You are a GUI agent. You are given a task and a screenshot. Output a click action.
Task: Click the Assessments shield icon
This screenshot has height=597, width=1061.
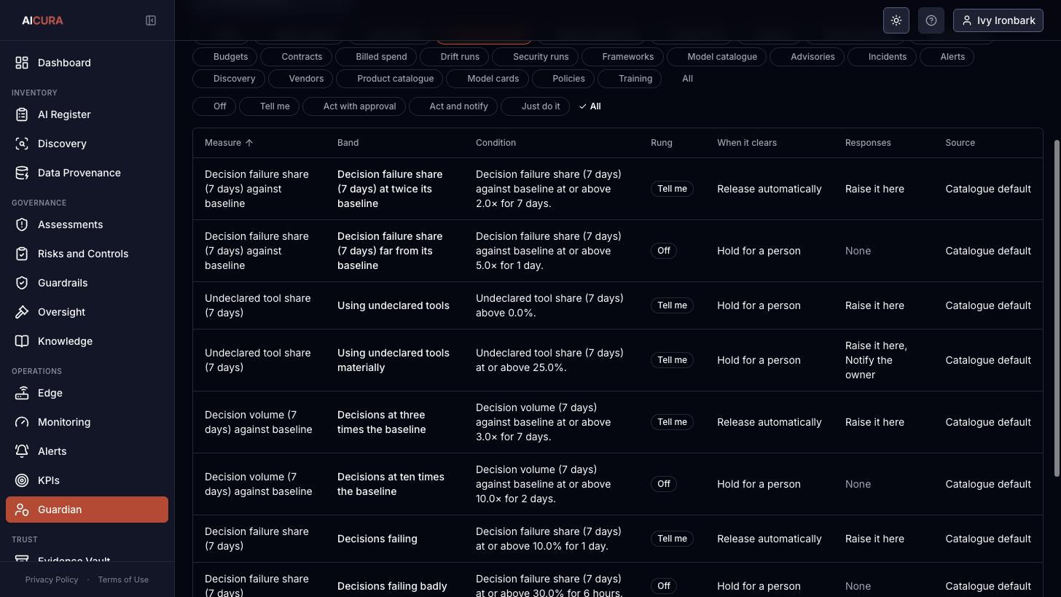(22, 225)
